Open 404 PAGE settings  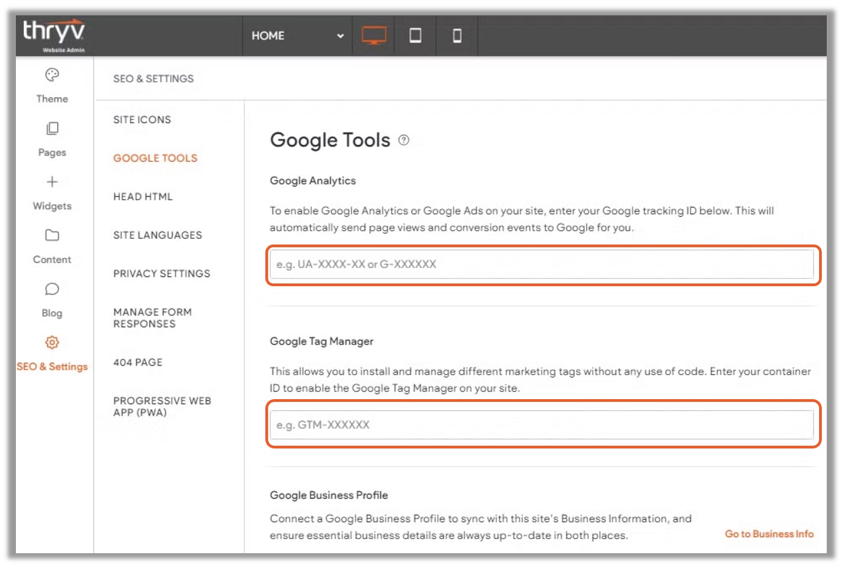[x=138, y=362]
